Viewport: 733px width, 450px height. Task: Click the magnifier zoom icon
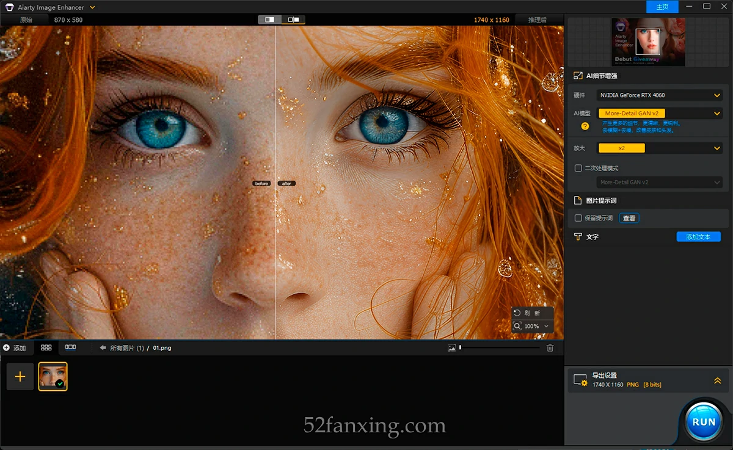(x=517, y=326)
